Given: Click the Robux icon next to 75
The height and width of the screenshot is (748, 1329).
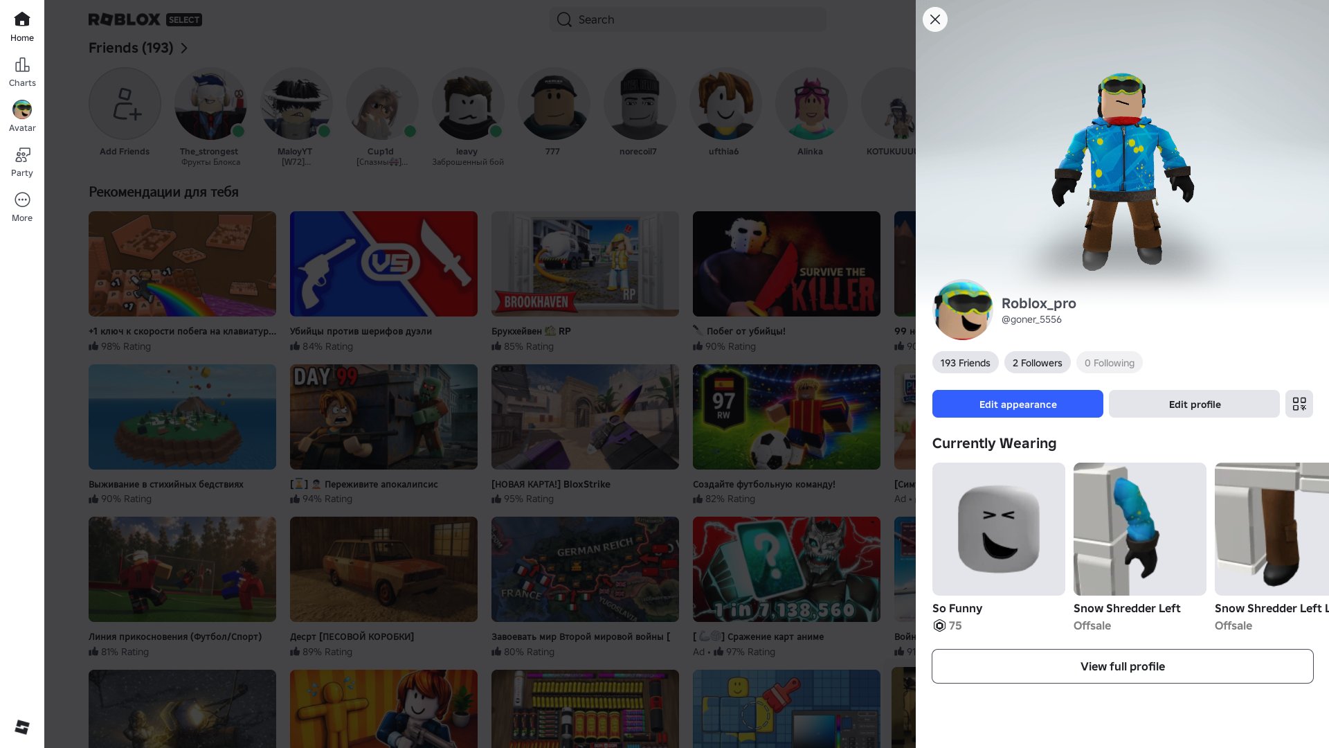Looking at the screenshot, I should [939, 625].
